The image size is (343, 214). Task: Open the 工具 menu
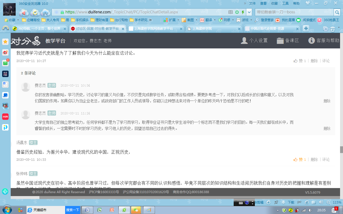[285, 3]
